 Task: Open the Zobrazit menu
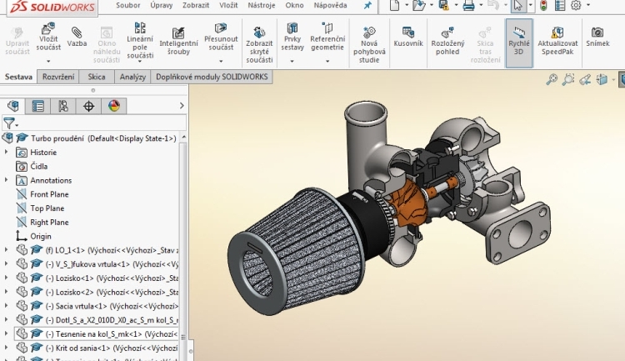point(196,6)
